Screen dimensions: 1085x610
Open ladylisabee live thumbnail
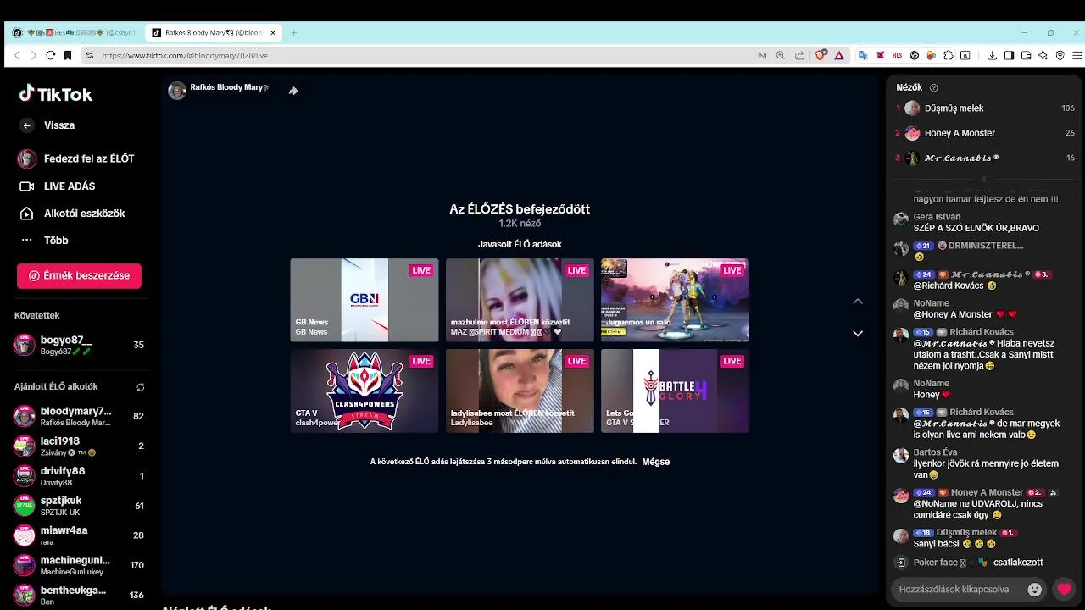pyautogui.click(x=520, y=391)
